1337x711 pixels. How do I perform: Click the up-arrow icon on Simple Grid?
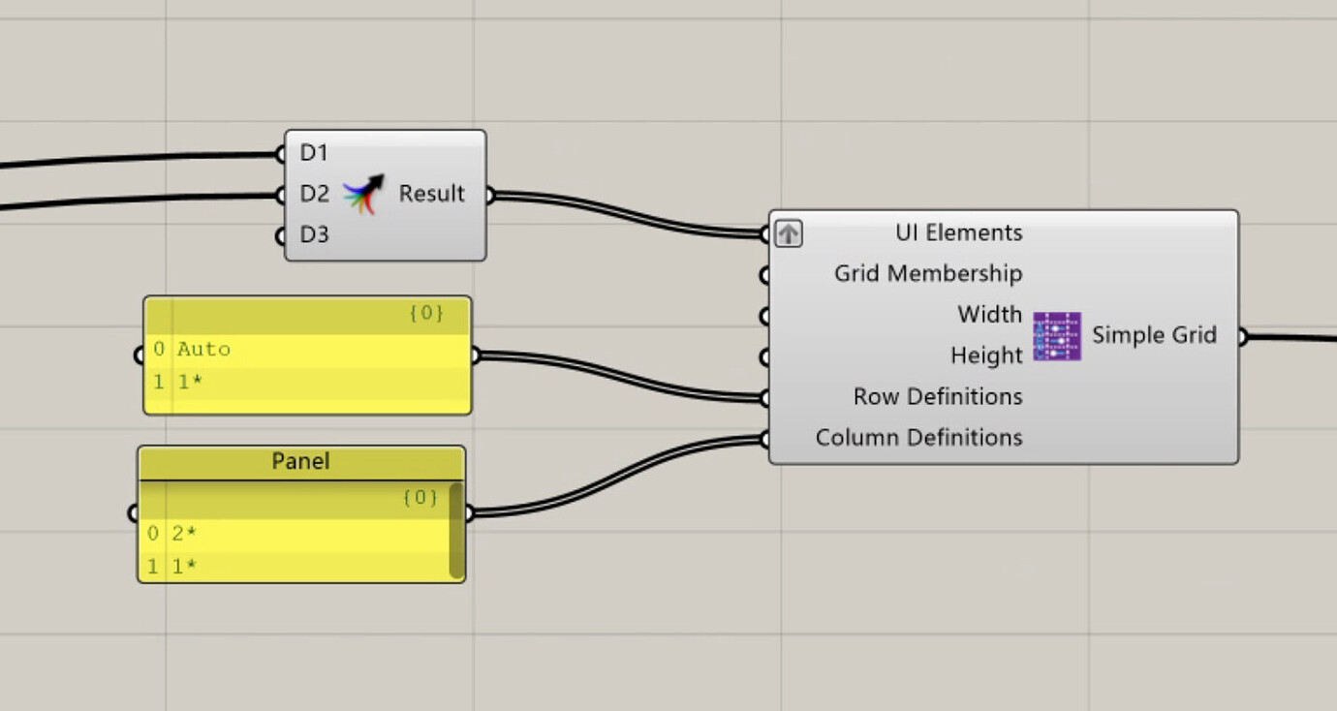(788, 233)
